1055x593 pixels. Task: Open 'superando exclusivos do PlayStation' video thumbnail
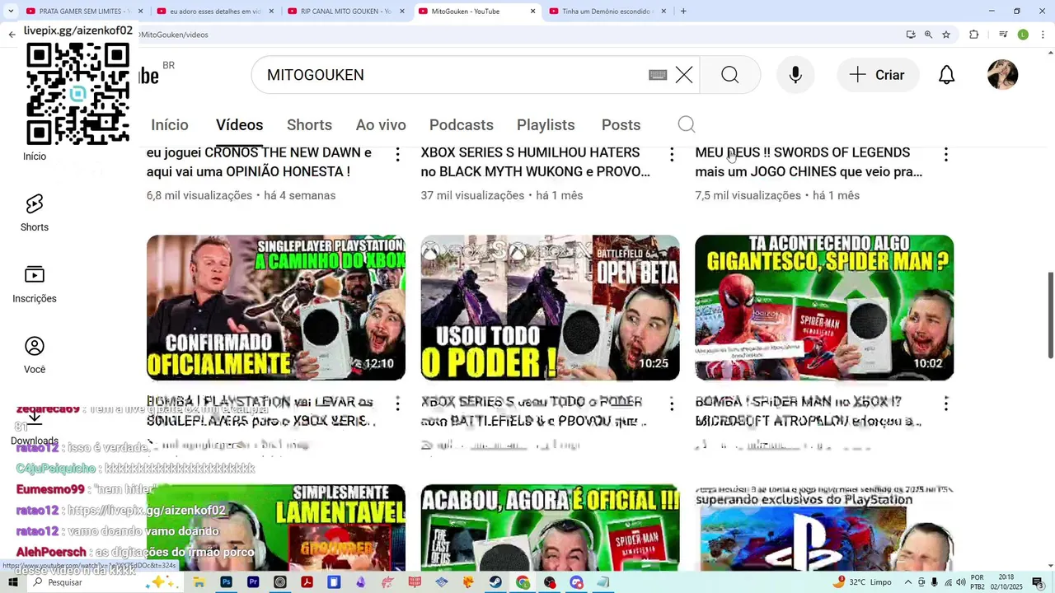824,528
